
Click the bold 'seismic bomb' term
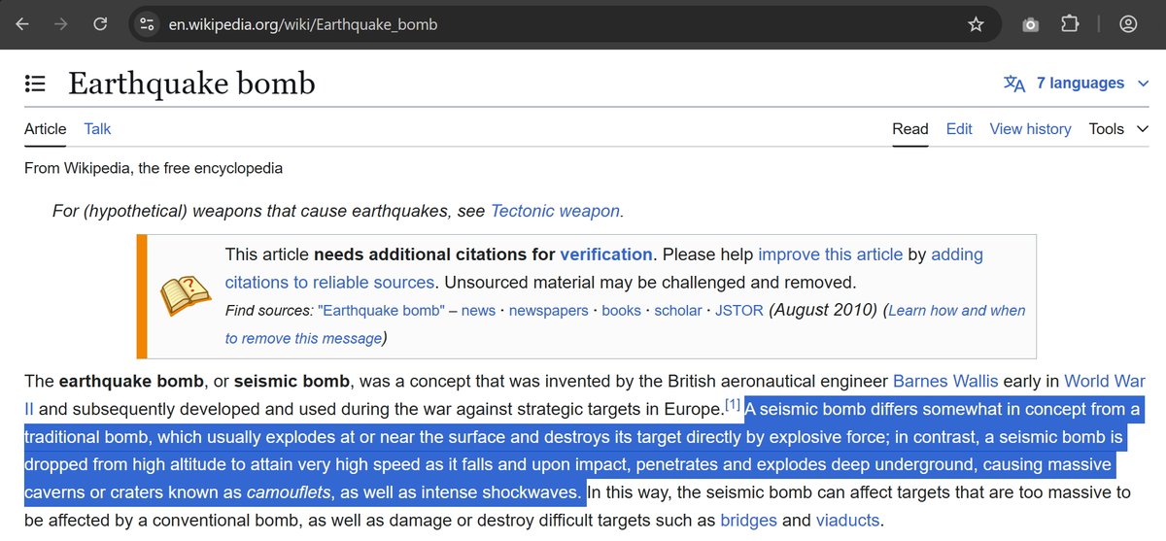click(292, 381)
